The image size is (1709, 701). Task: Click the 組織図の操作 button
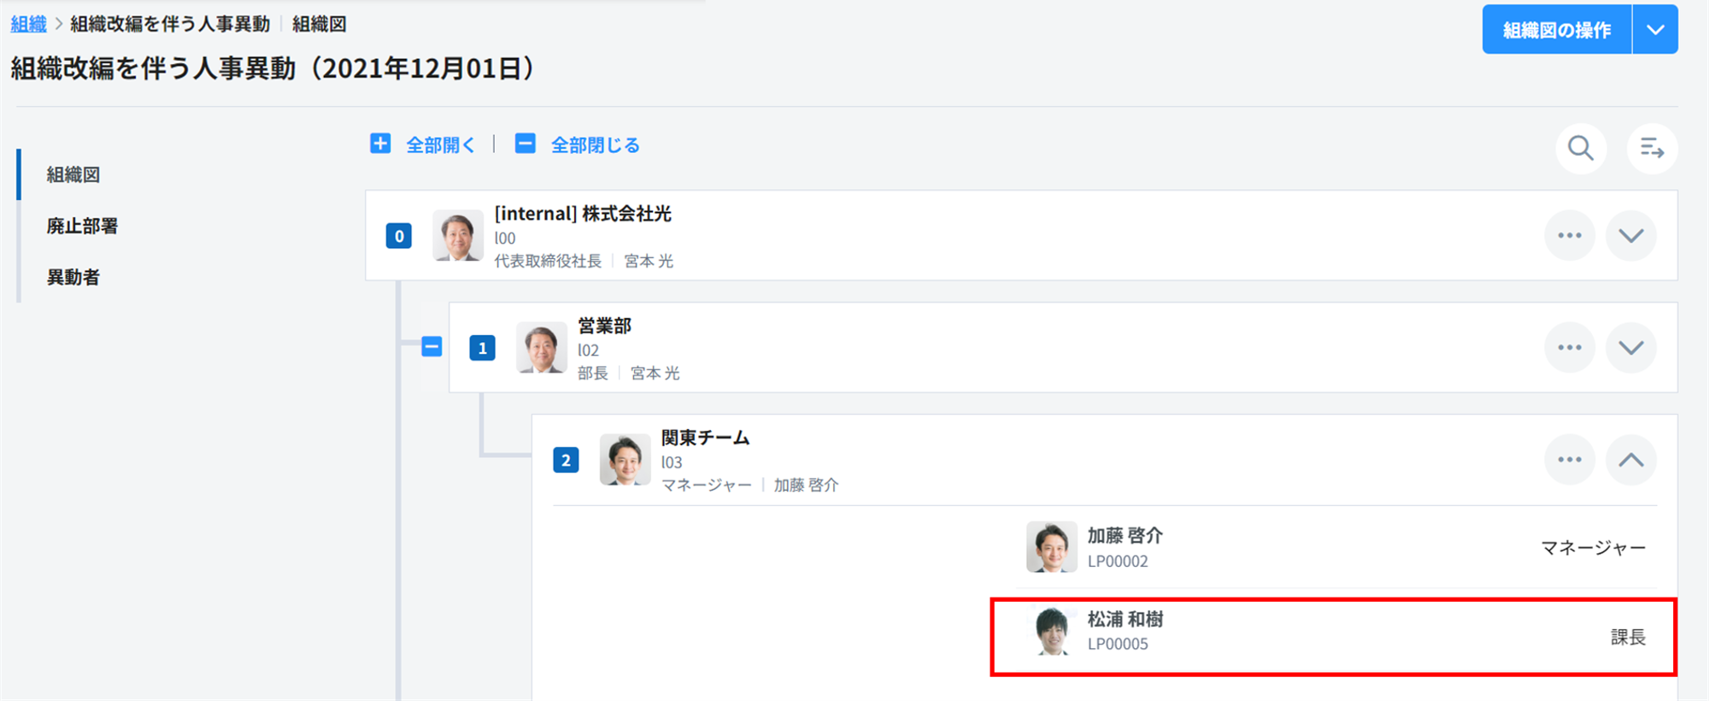(x=1556, y=30)
